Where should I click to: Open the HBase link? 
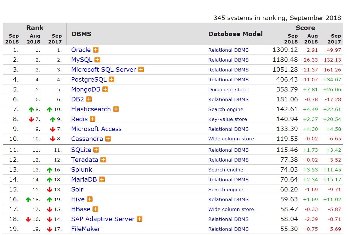tap(81, 209)
